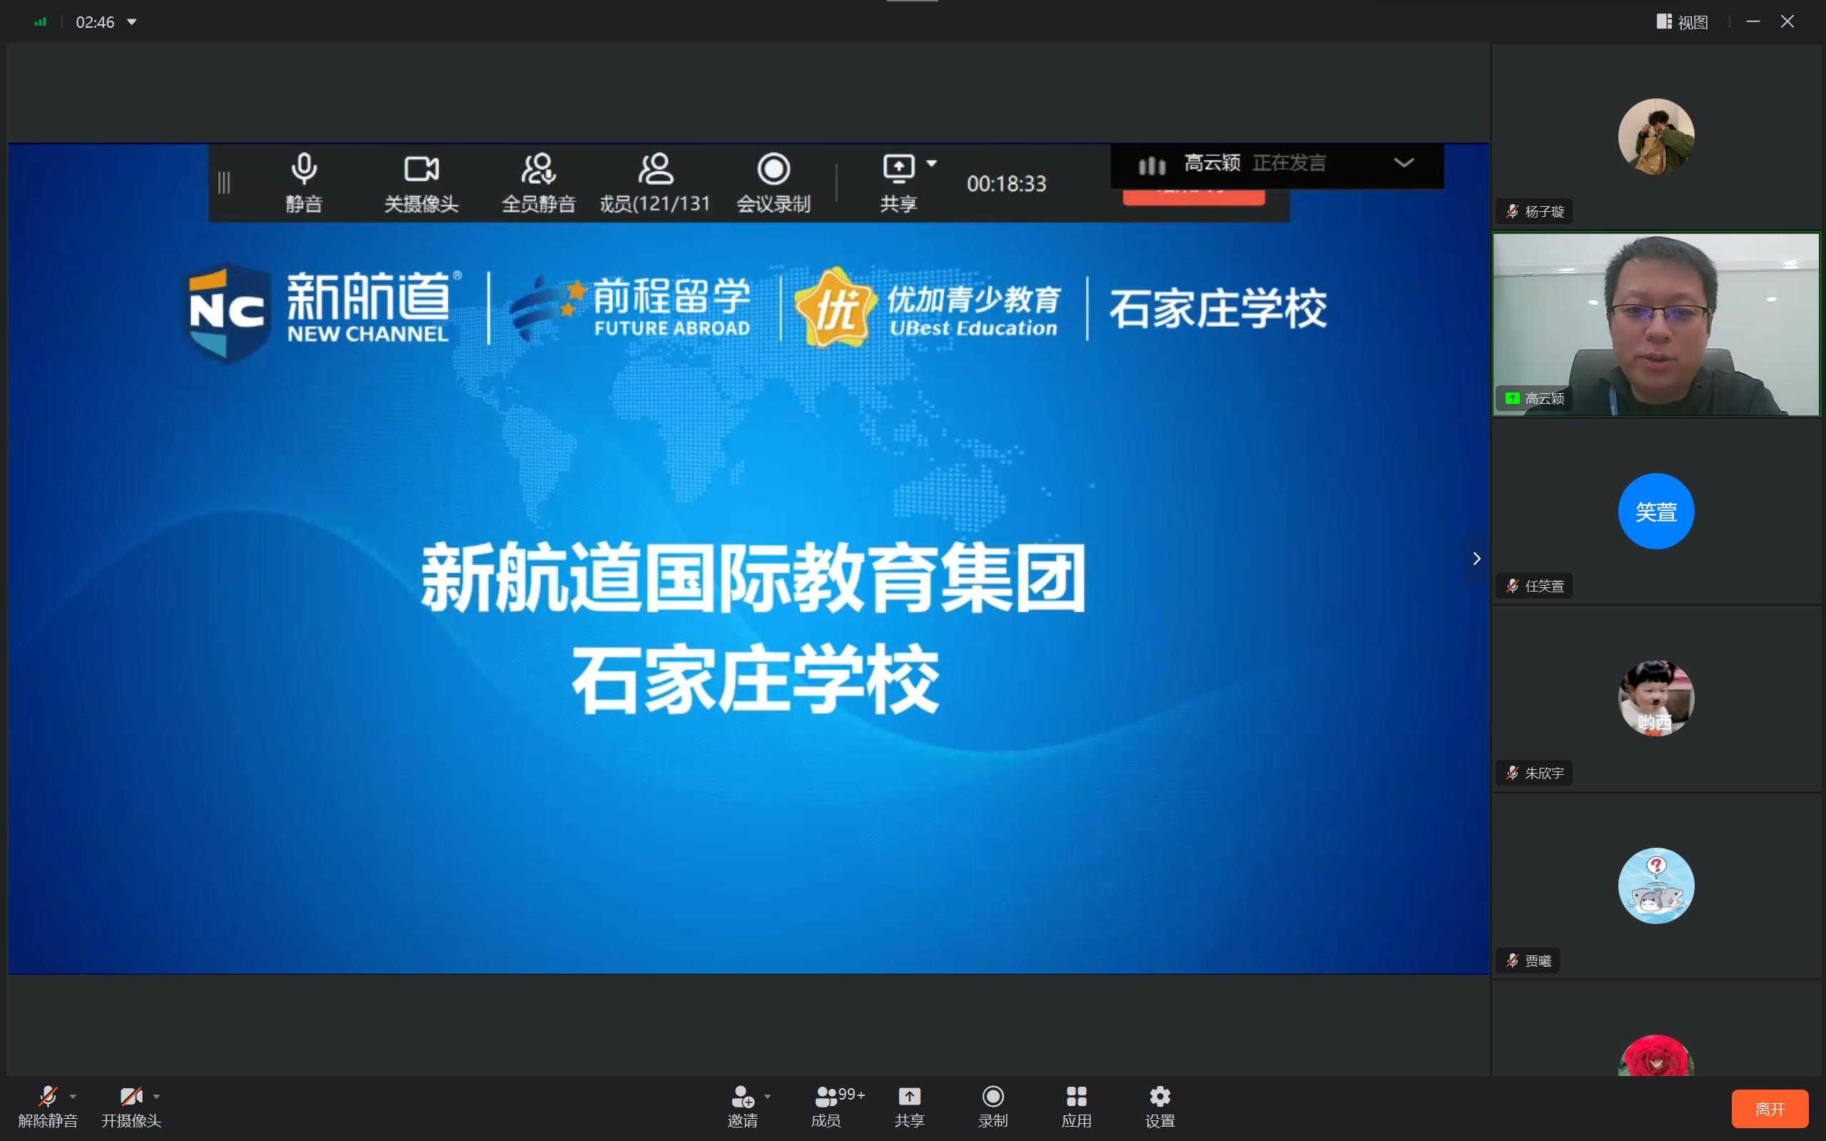Open the audio options arrow next to 解除静音
The height and width of the screenshot is (1141, 1826).
[x=73, y=1097]
